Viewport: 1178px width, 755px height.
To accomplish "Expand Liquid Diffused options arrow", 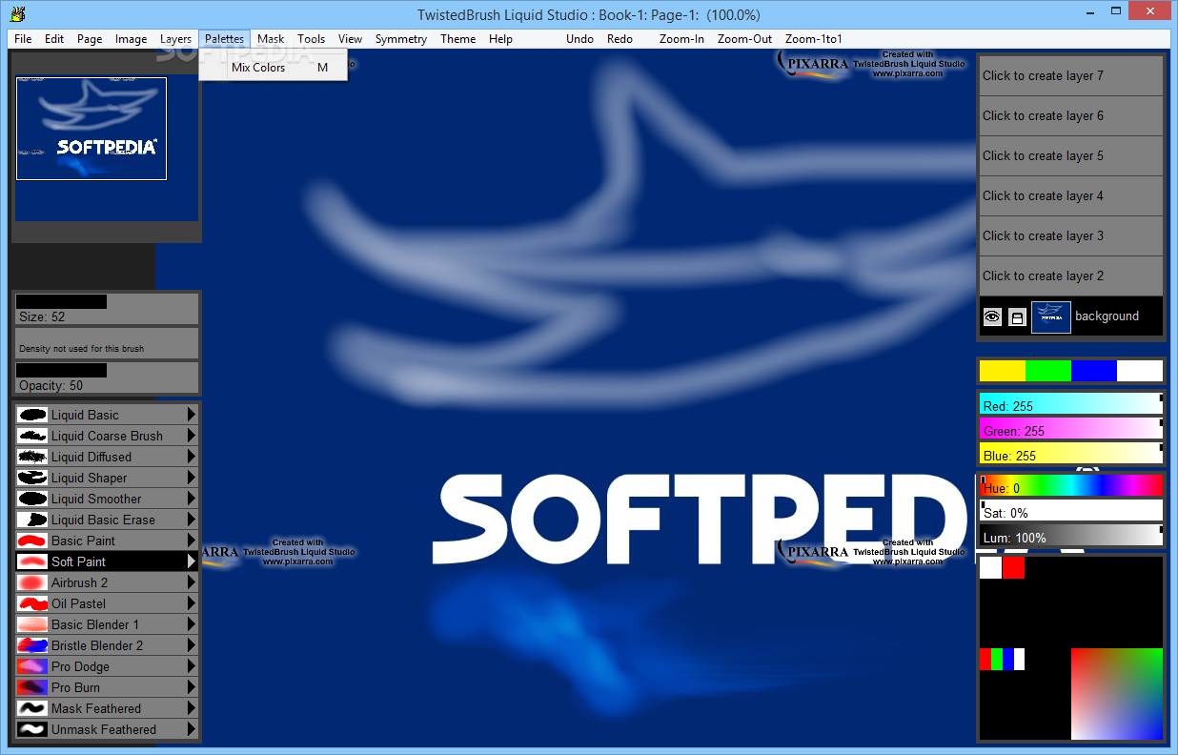I will pos(192,457).
